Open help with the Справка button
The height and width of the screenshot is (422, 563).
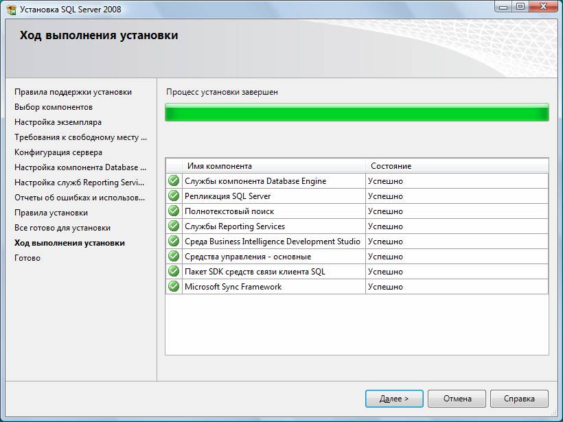tap(519, 399)
